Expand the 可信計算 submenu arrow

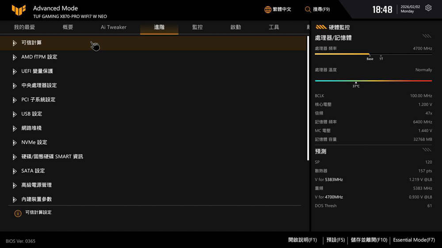(x=15, y=43)
